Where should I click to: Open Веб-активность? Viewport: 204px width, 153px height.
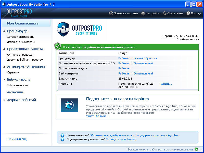tap(17, 85)
